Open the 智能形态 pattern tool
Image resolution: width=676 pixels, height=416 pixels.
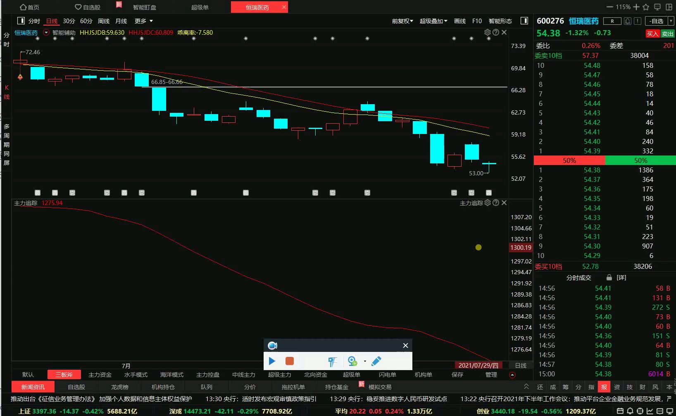[x=500, y=21]
